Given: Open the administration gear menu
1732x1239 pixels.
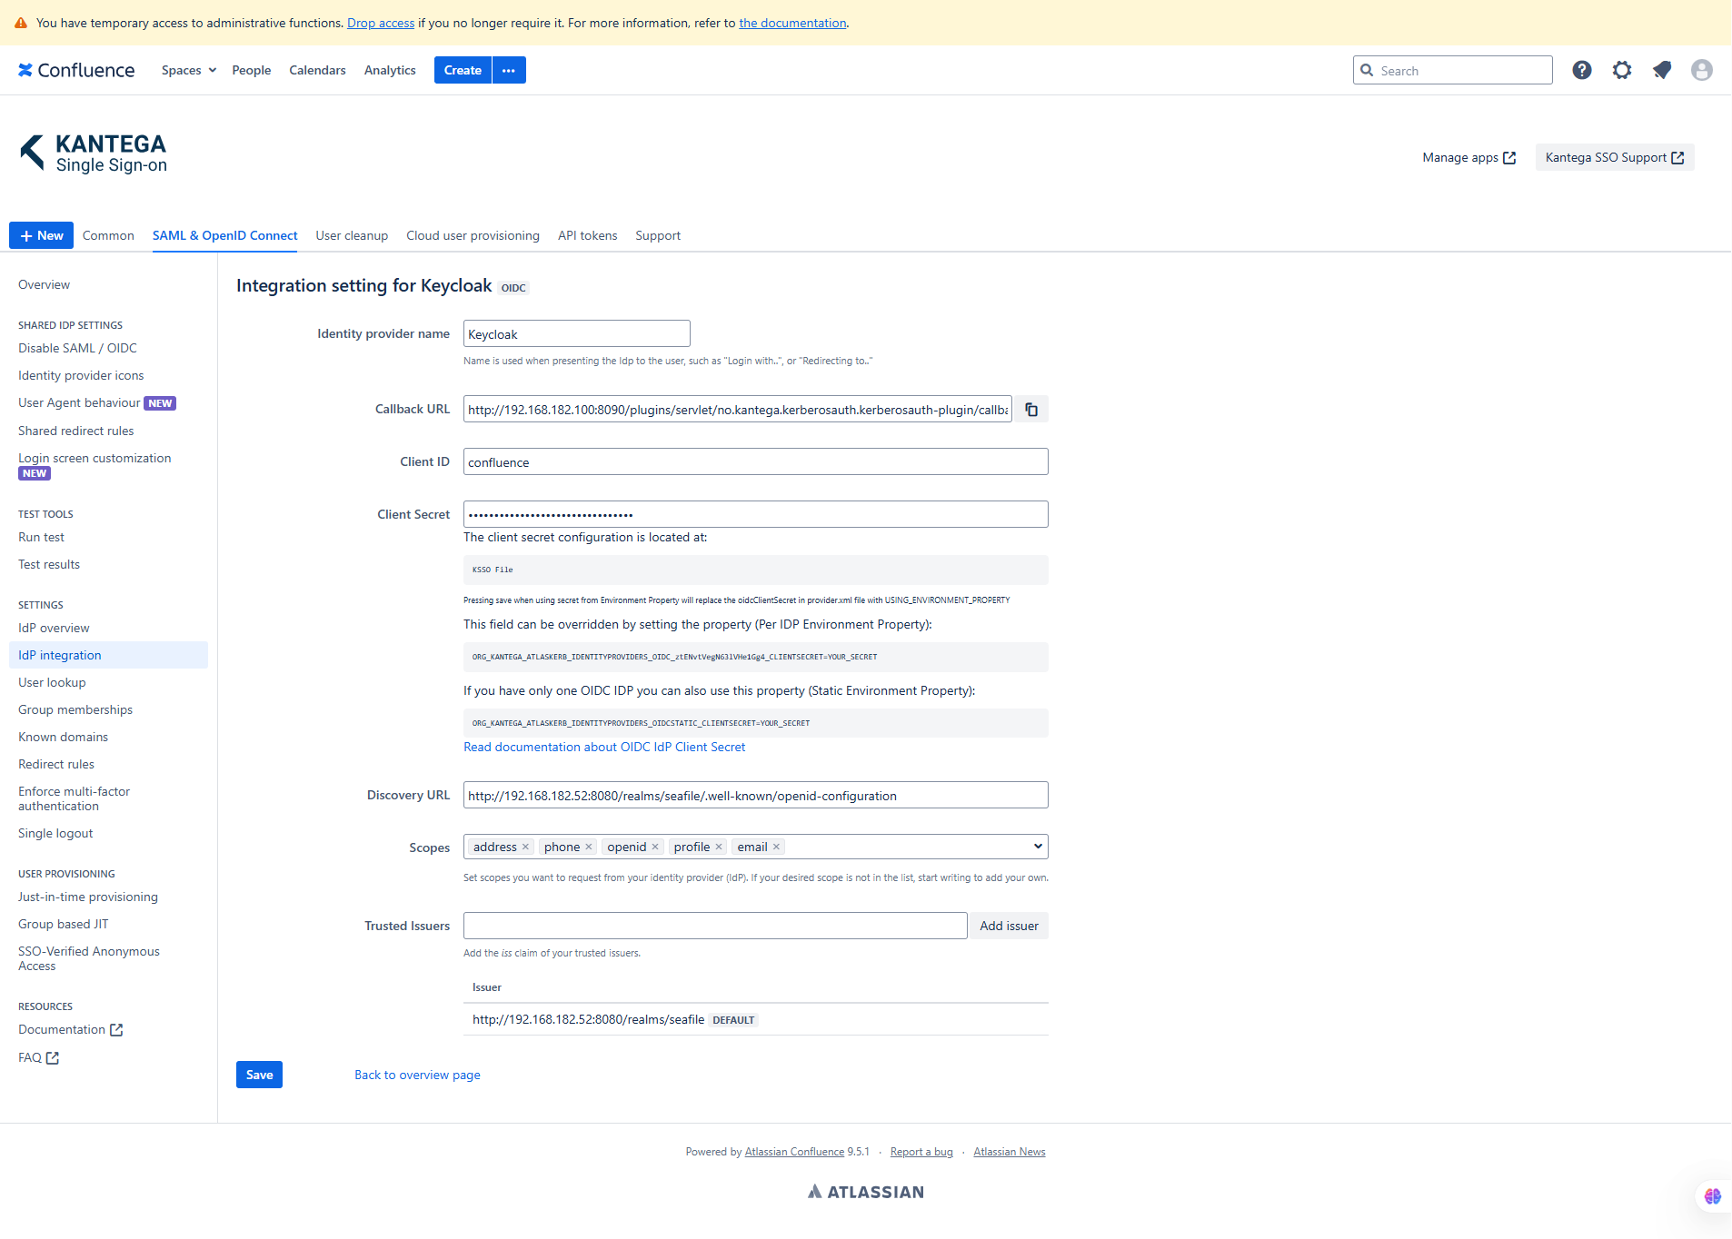Looking at the screenshot, I should 1622,70.
